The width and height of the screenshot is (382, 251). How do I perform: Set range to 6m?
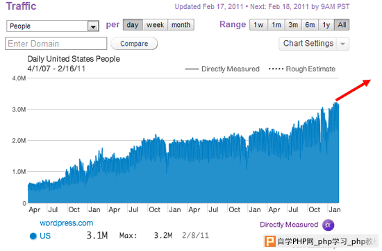(x=310, y=25)
